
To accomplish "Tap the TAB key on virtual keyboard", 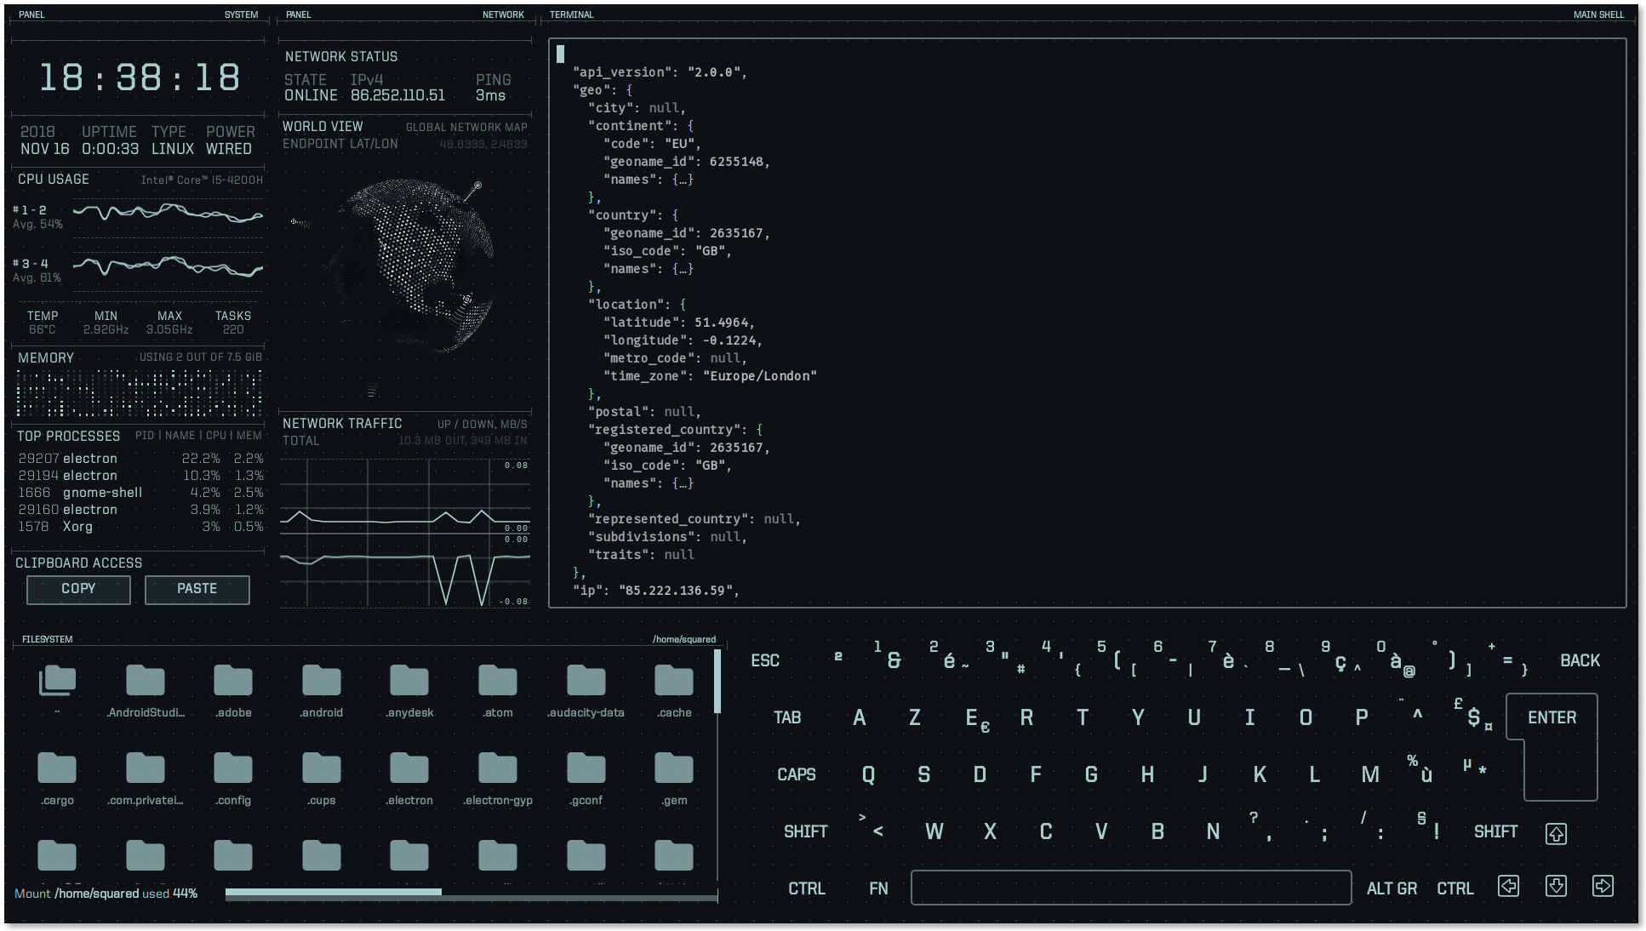I will [x=787, y=717].
